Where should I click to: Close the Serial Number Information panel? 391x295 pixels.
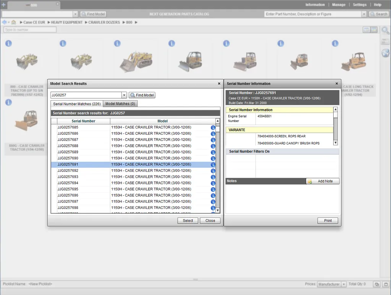[x=337, y=84]
